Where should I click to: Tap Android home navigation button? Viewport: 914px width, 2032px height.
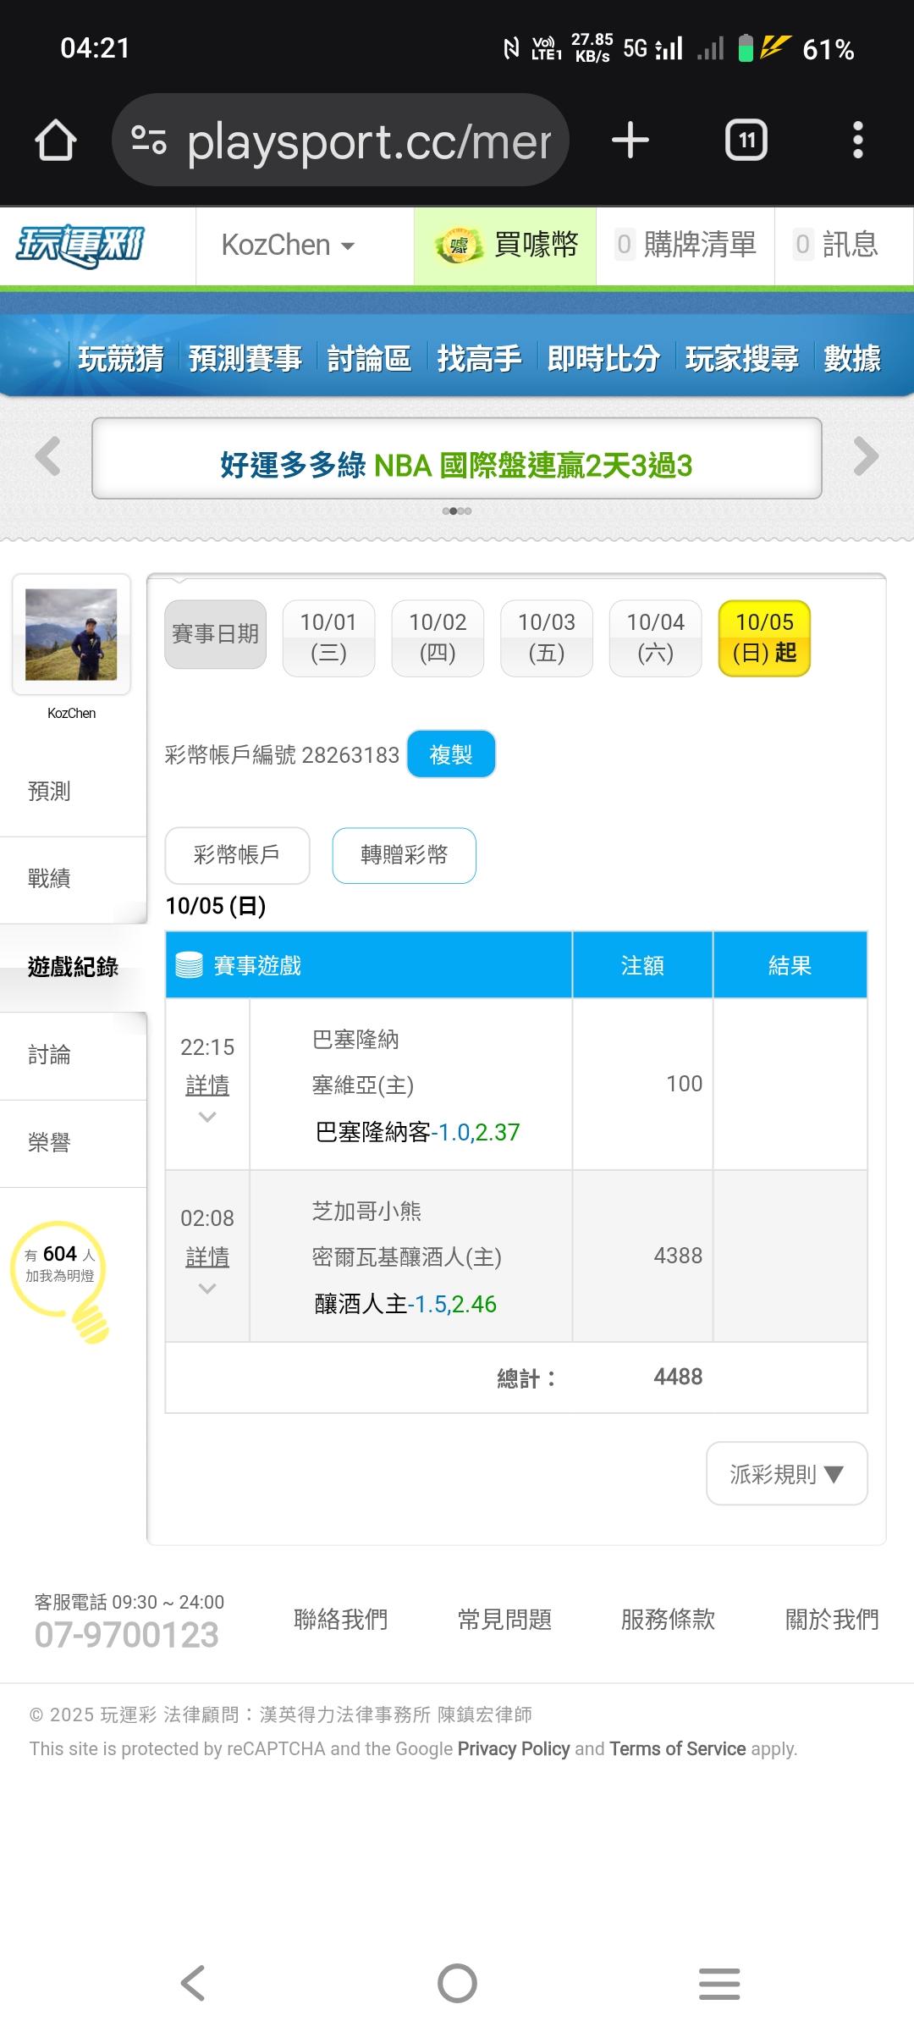pos(457,1983)
